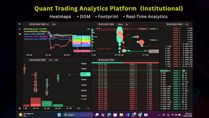The image size is (209, 118).
Task: Show hidden icons chevron in system tray
Action: tap(159, 115)
